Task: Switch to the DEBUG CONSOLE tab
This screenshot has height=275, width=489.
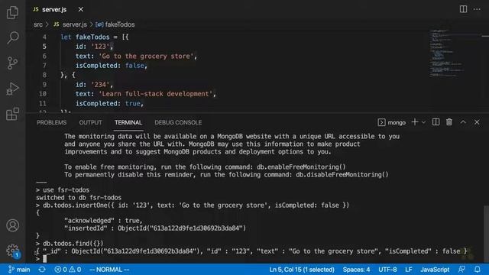Action: (178, 122)
